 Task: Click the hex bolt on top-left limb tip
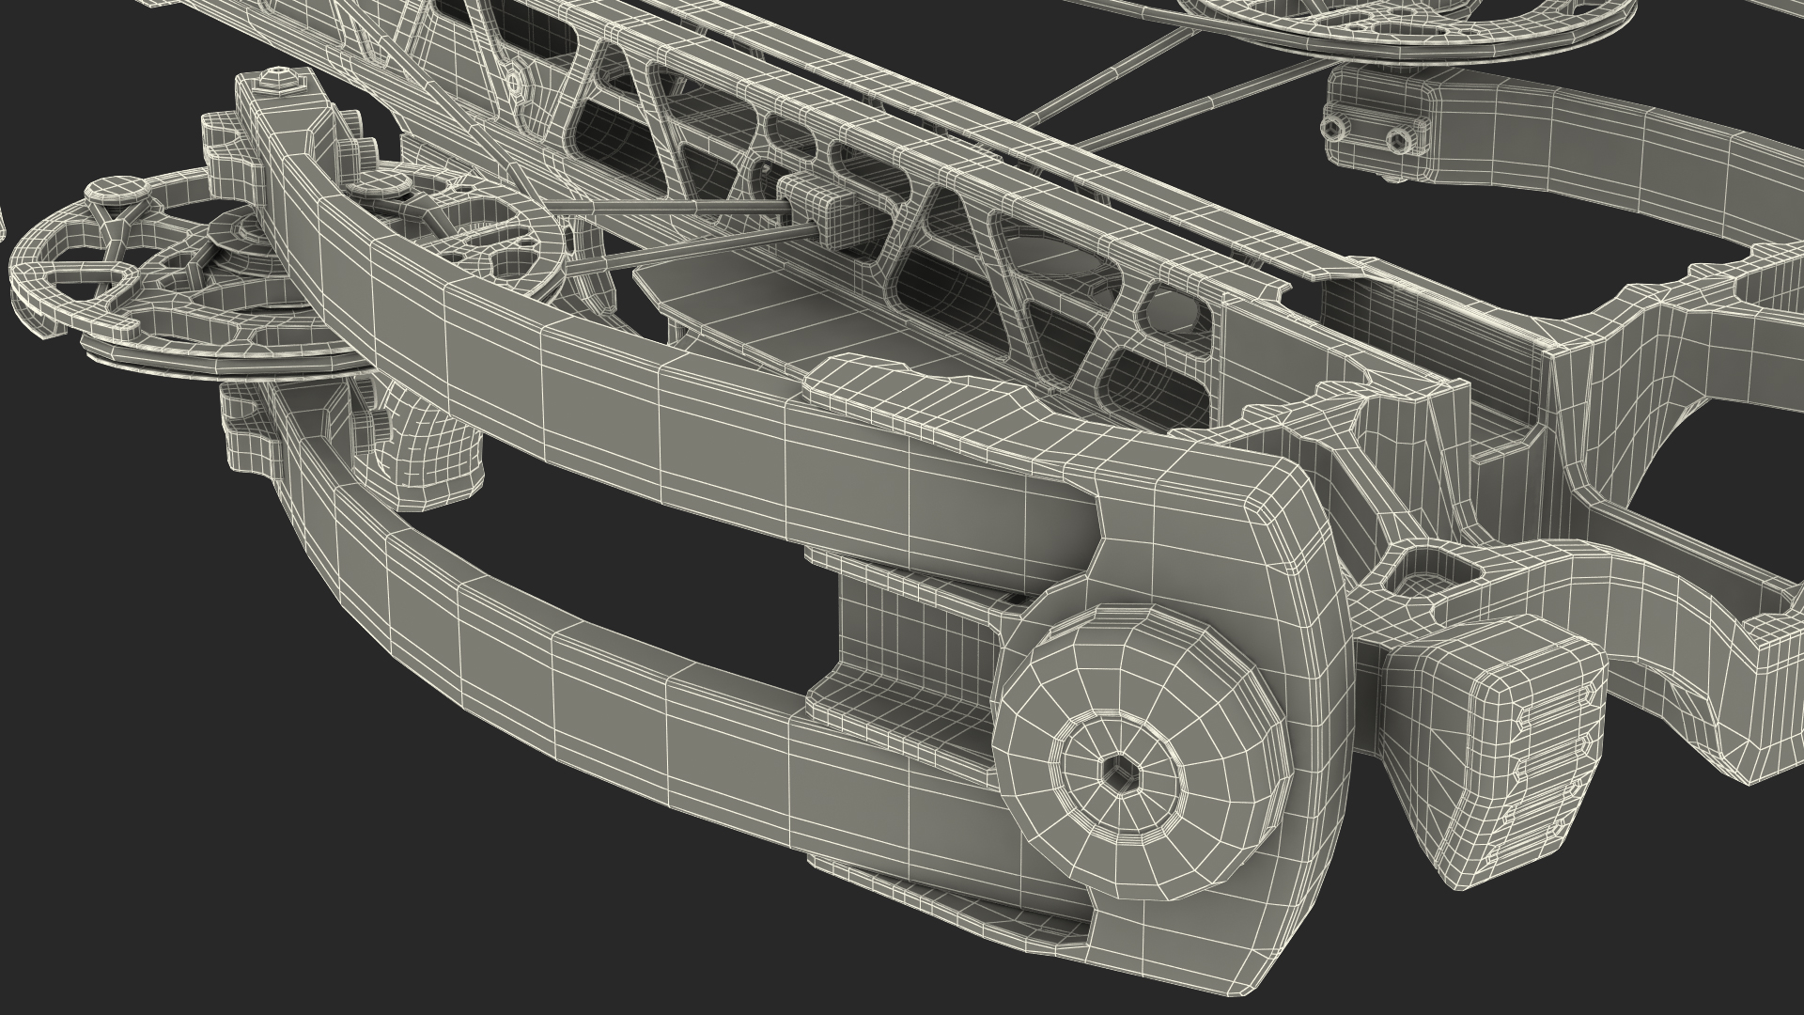click(279, 81)
